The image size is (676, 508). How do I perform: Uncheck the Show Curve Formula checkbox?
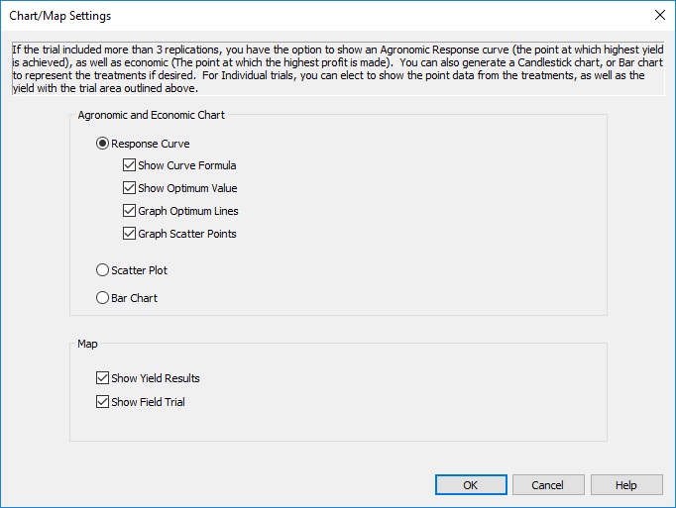click(130, 166)
